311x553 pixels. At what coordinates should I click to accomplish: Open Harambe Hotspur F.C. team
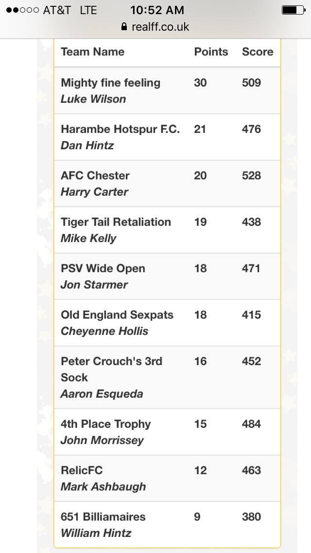coord(121,129)
